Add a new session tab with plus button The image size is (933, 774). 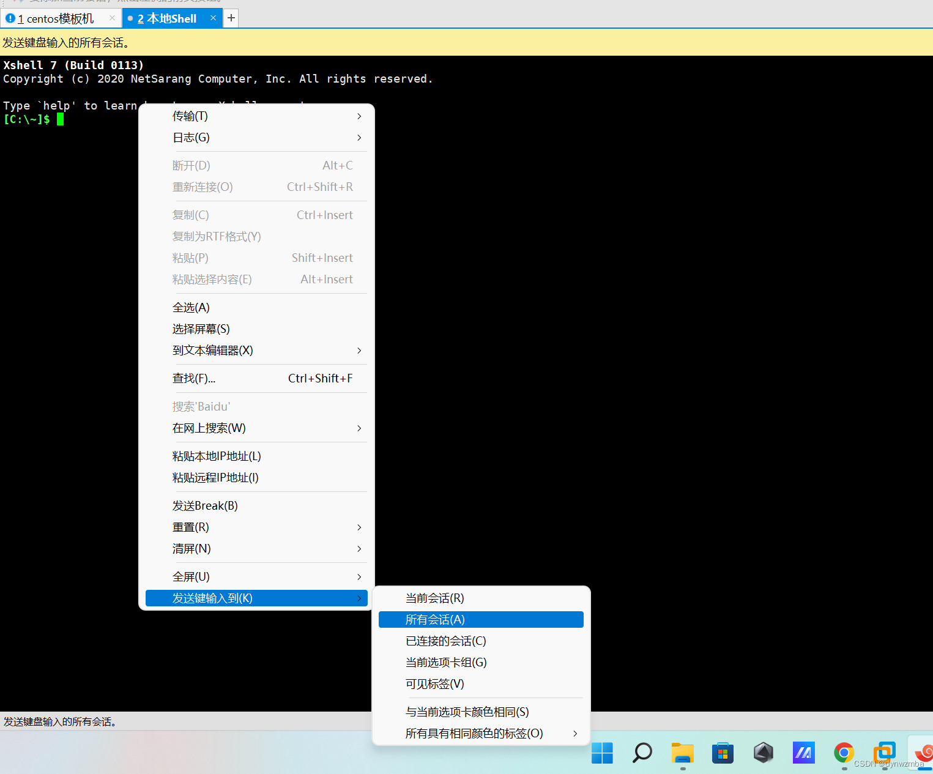point(231,18)
